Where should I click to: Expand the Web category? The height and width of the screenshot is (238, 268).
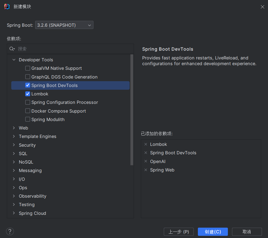(x=14, y=128)
